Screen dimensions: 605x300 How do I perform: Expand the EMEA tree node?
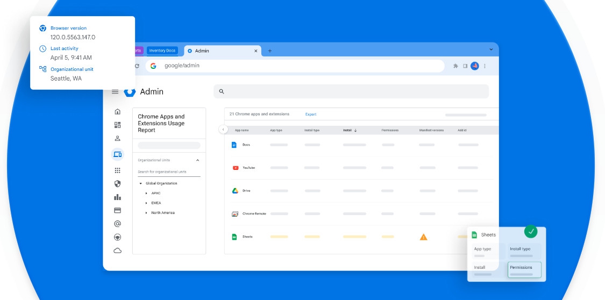click(x=146, y=203)
